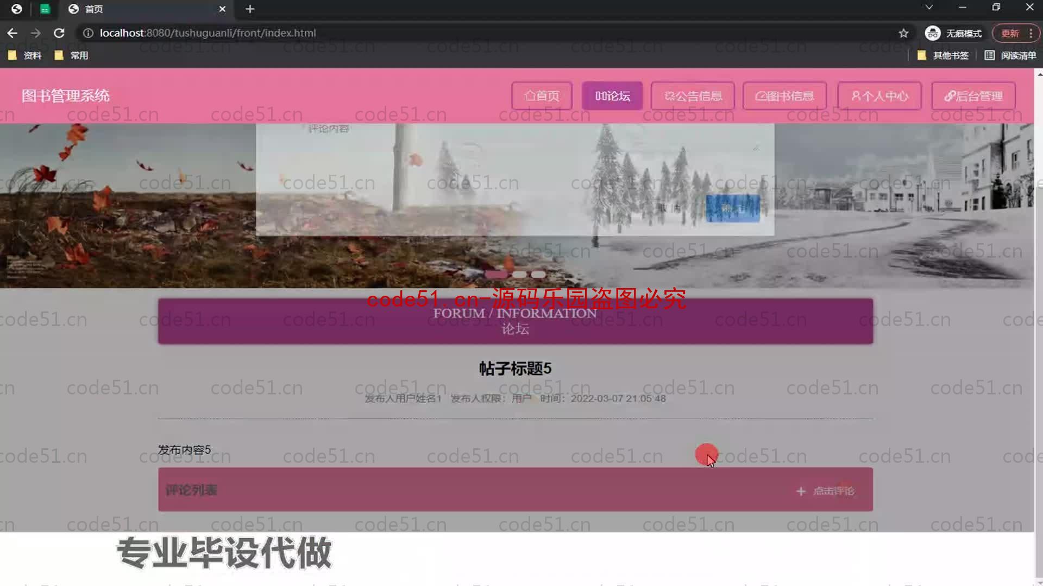
Task: Click the 图书管理系统 site title
Action: [66, 96]
